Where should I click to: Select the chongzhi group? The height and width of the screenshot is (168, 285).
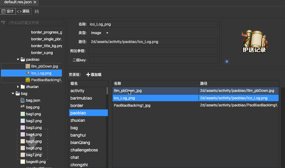[x=87, y=165]
